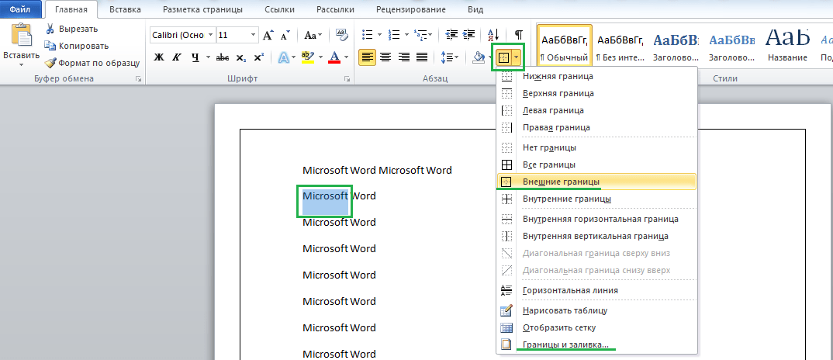Image resolution: width=833 pixels, height=360 pixels.
Task: Click the bulleted list icon
Action: [367, 35]
